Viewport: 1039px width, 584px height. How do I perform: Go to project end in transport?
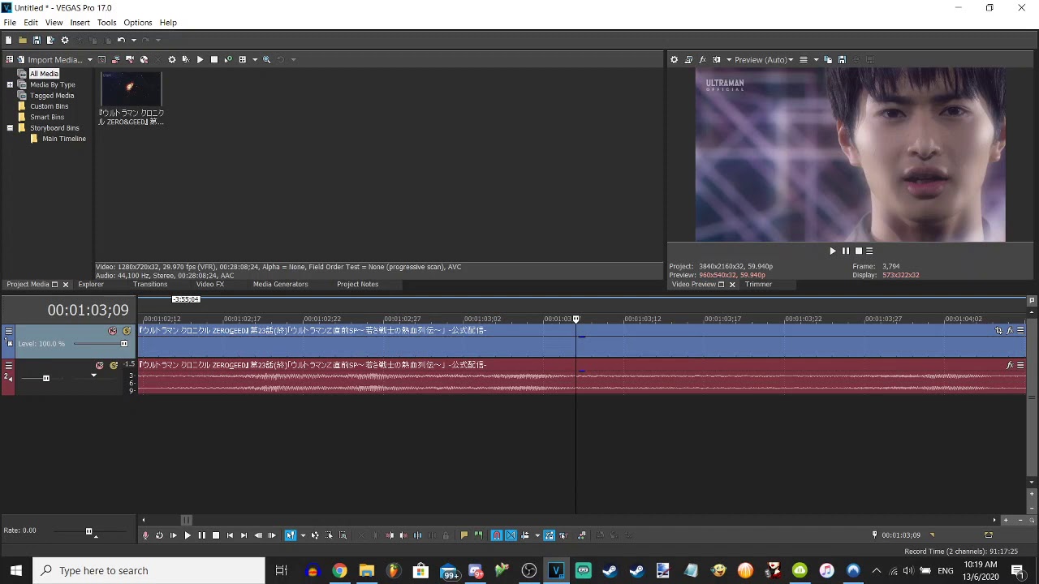coord(244,535)
